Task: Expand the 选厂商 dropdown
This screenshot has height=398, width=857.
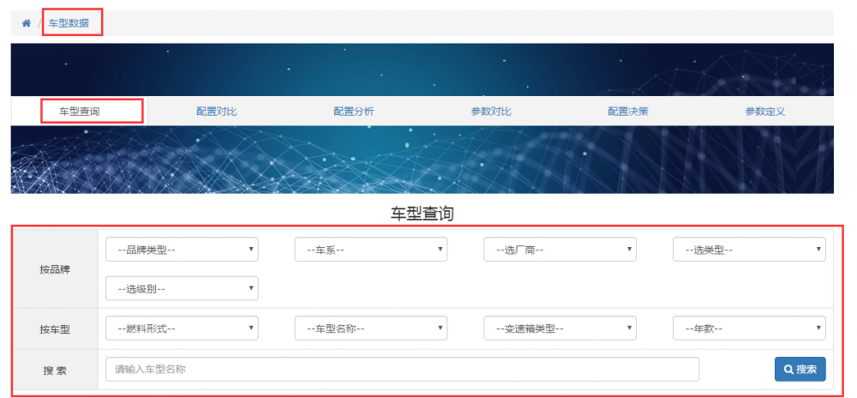Action: pyautogui.click(x=560, y=250)
